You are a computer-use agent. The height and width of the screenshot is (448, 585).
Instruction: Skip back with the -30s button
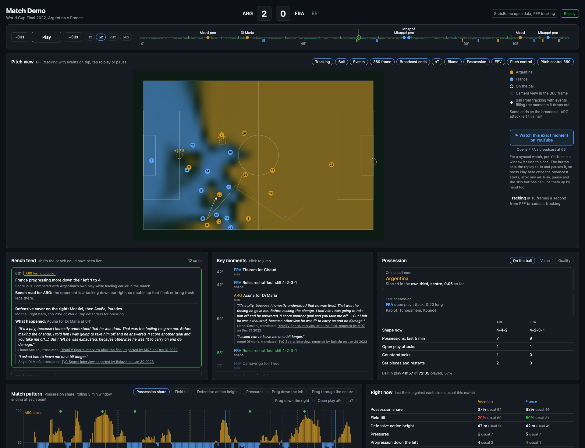tap(20, 37)
